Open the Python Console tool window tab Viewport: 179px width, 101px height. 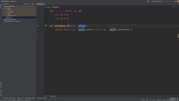click(x=42, y=98)
